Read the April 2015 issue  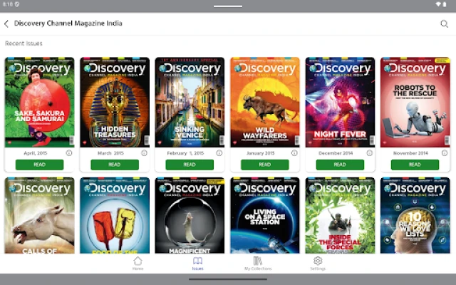coord(40,165)
